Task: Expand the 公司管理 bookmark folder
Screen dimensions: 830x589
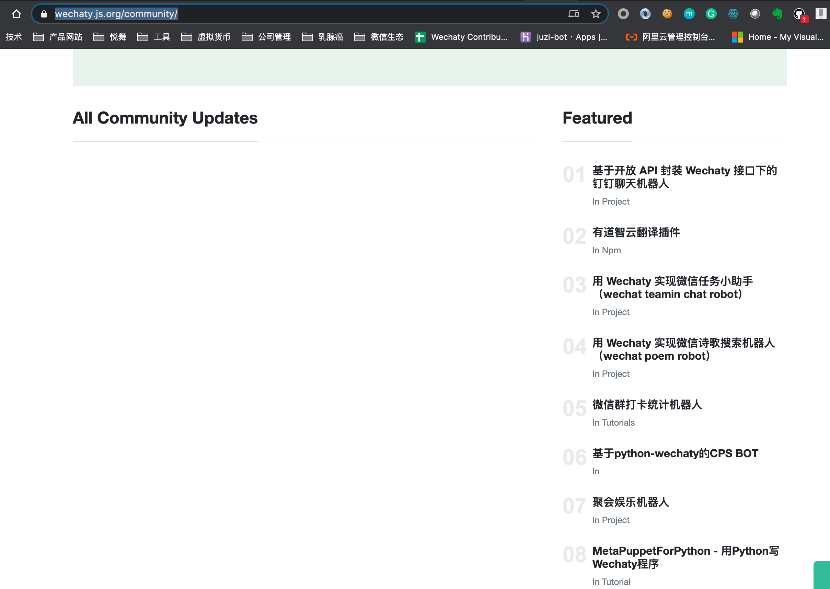Action: 266,37
